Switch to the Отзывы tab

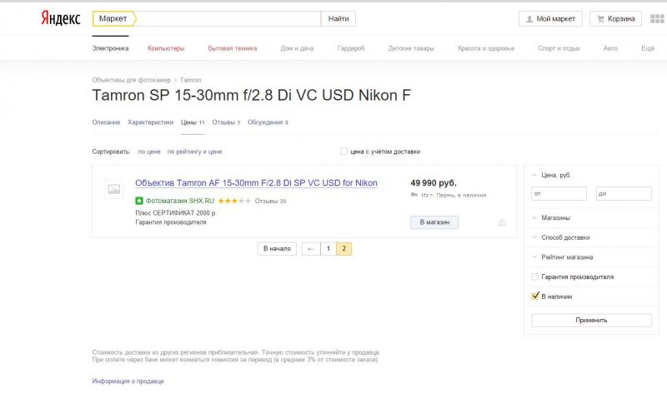[x=226, y=122]
